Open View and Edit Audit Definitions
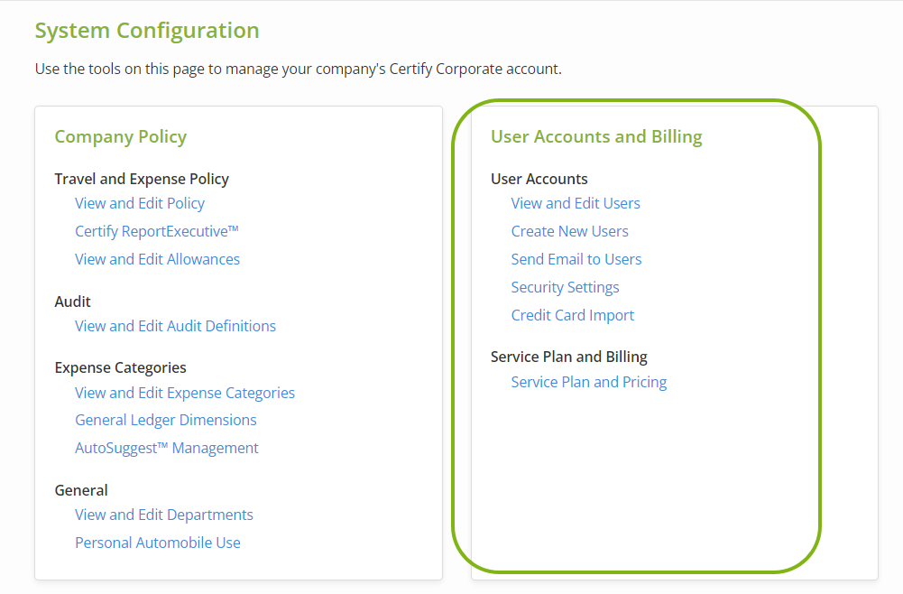The height and width of the screenshot is (594, 903). [x=175, y=326]
